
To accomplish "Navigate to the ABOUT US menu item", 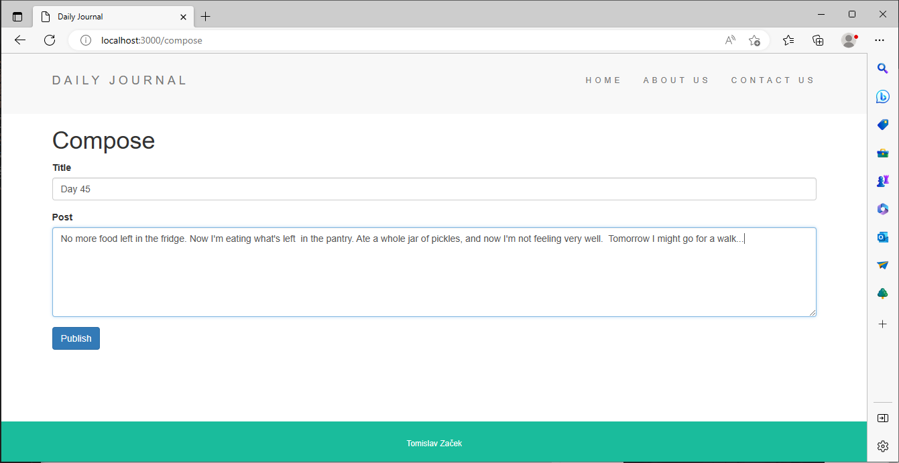I will tap(676, 80).
